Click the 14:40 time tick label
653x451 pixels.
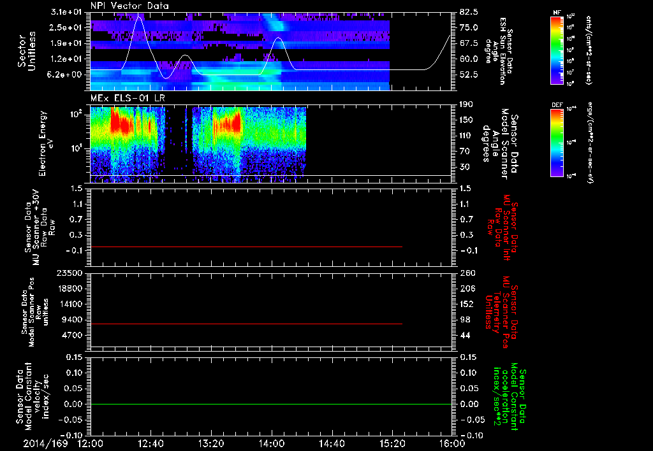[x=332, y=443]
